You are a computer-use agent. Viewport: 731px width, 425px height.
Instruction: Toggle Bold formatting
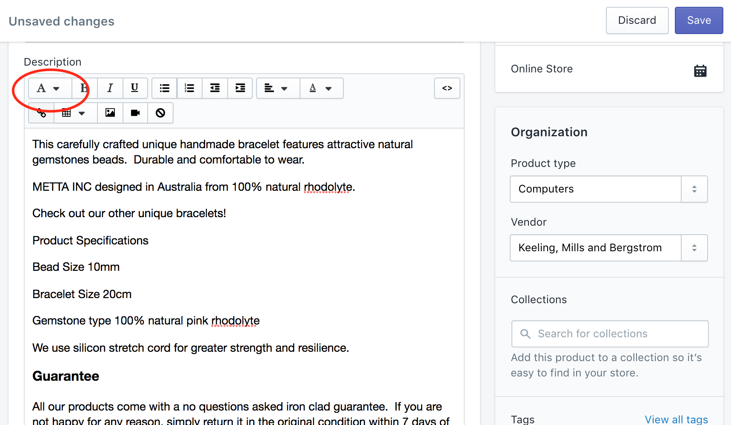tap(84, 88)
